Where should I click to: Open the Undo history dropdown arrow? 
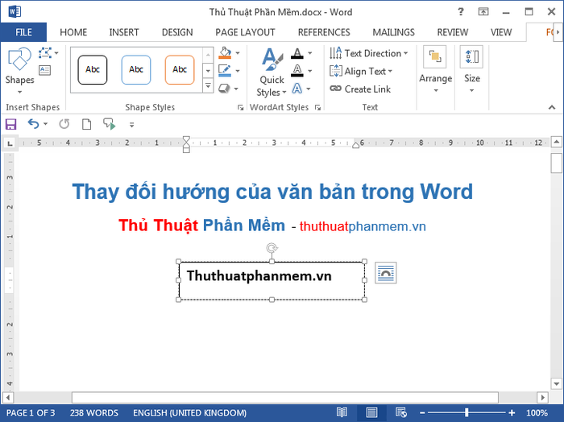45,124
